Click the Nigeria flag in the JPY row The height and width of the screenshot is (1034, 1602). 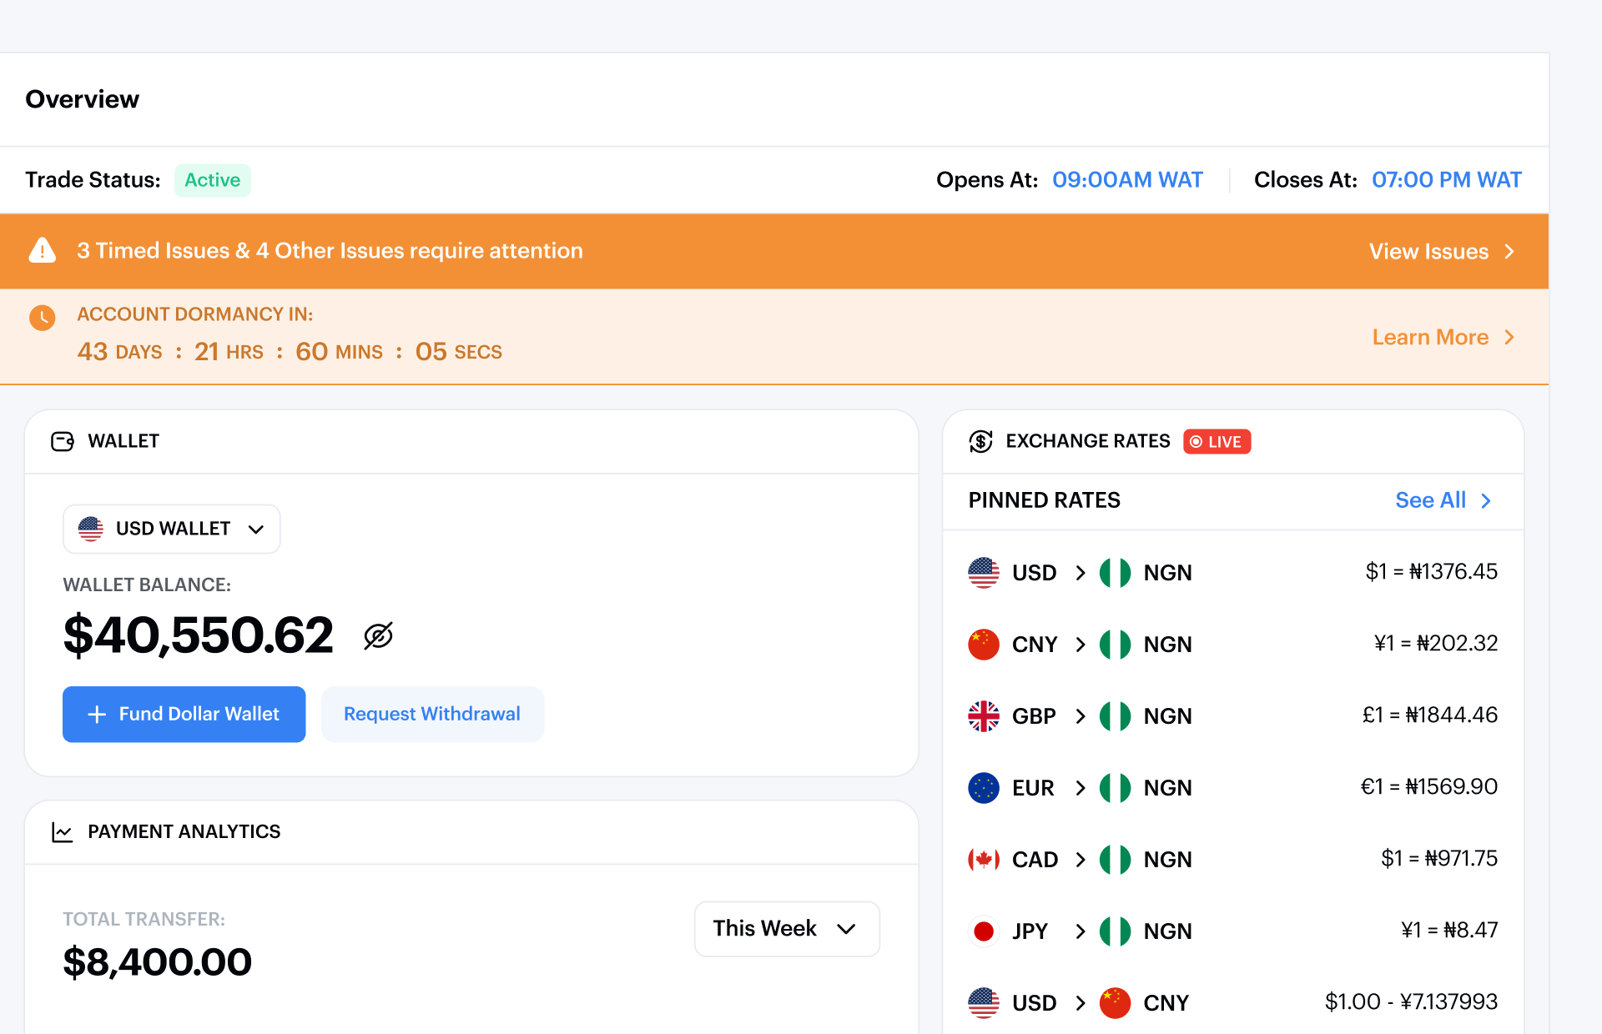click(x=1115, y=931)
